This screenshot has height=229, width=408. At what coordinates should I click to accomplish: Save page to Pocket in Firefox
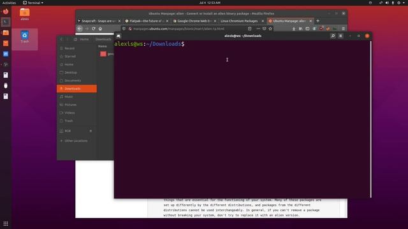(x=265, y=29)
